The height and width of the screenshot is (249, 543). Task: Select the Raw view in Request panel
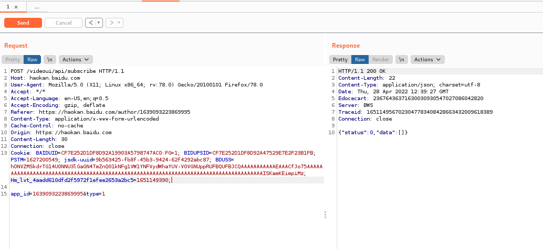pos(32,60)
